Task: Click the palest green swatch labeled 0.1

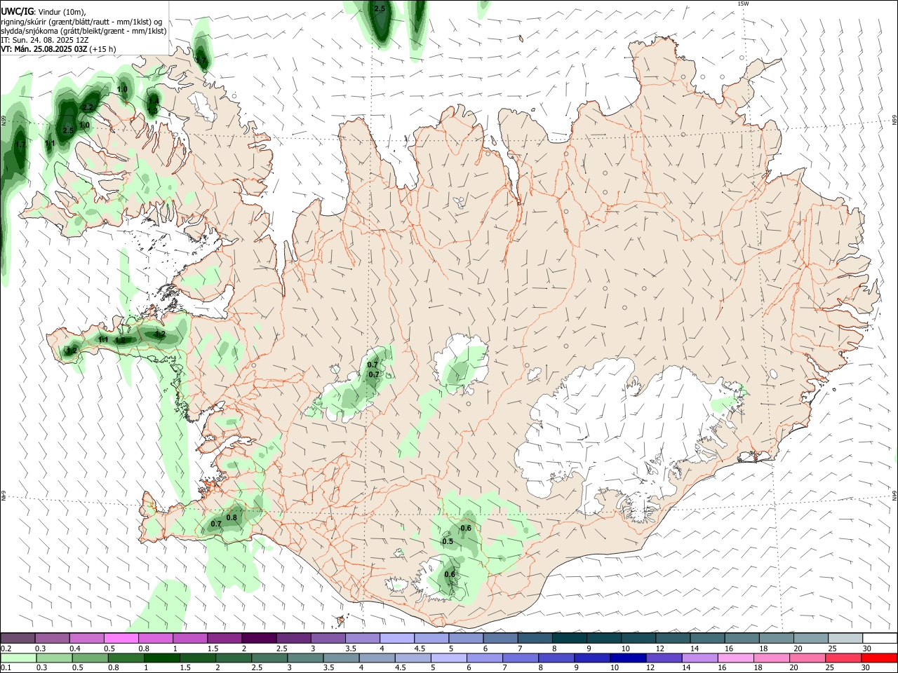Action: coord(19,658)
